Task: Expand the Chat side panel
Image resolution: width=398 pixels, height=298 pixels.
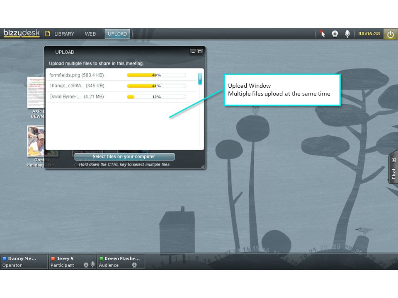Action: [x=393, y=166]
